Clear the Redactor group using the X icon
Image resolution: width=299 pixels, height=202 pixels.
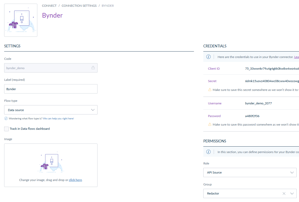[284, 193]
